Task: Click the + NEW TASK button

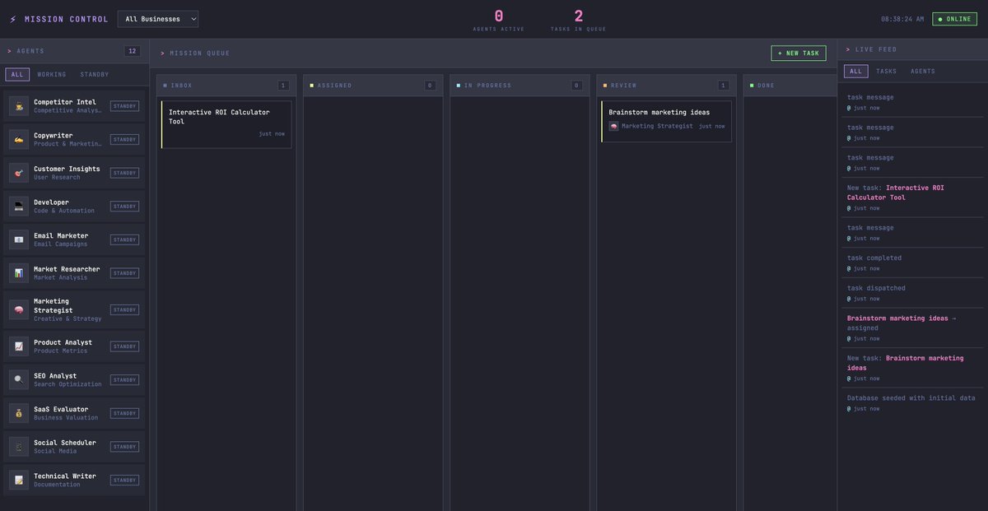Action: click(798, 53)
